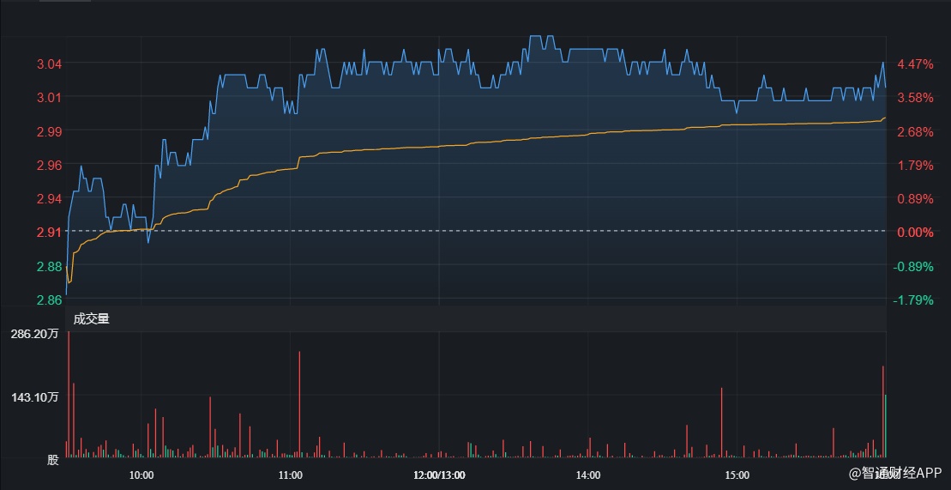The height and width of the screenshot is (490, 951).
Task: Click the 2.68% percentage label
Action: coord(915,131)
